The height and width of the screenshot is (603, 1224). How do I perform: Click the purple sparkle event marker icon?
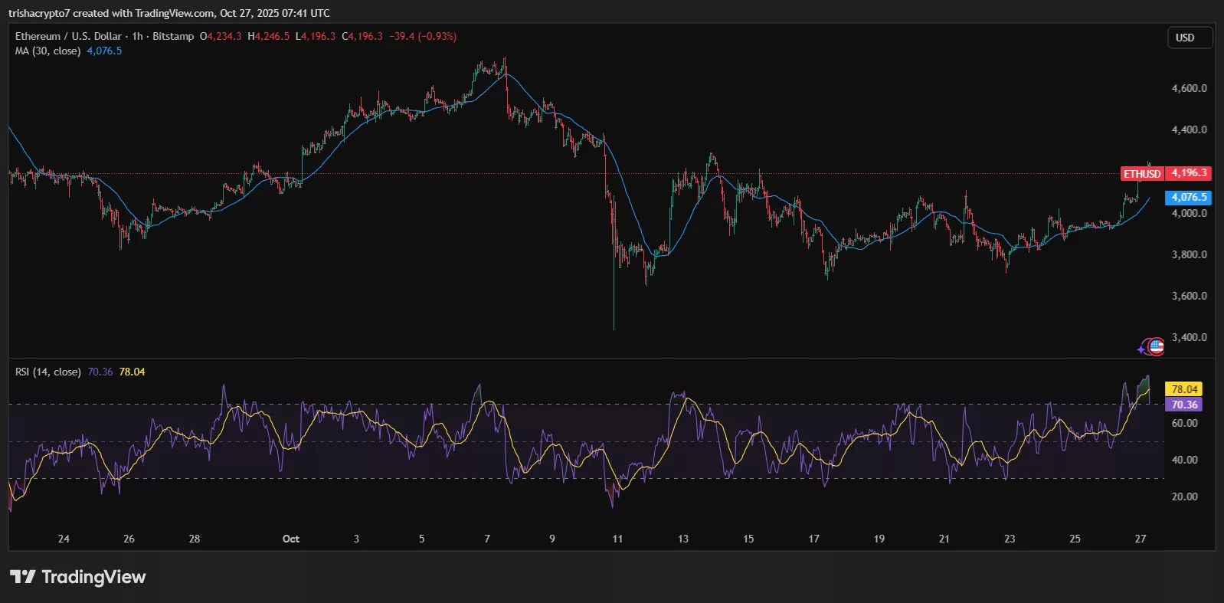pyautogui.click(x=1142, y=349)
